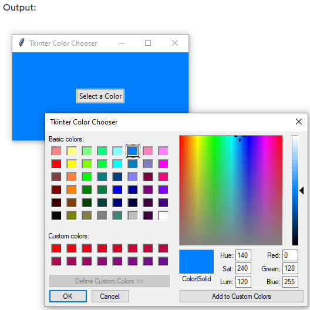The image size is (310, 310).
Task: Select the medium gray basic color swatch
Action: coord(102,215)
